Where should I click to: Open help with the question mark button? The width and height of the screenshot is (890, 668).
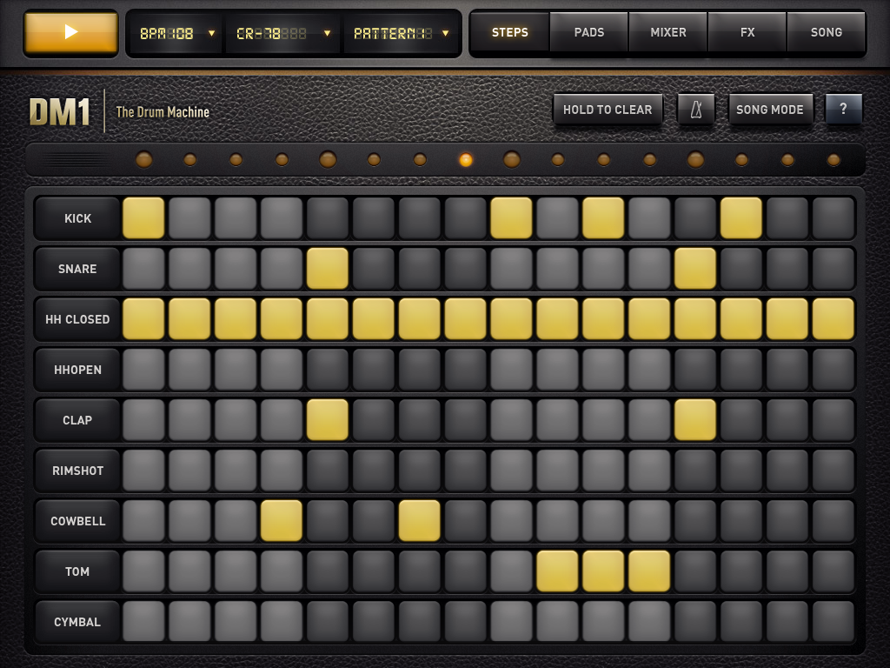pyautogui.click(x=843, y=110)
